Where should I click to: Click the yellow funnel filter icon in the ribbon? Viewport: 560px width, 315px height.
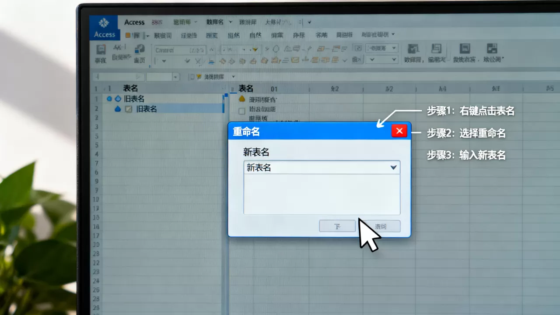(x=255, y=49)
